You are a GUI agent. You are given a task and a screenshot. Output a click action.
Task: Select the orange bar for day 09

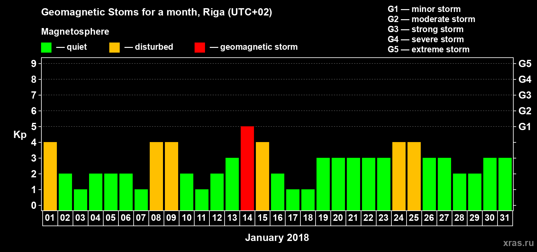pyautogui.click(x=172, y=176)
